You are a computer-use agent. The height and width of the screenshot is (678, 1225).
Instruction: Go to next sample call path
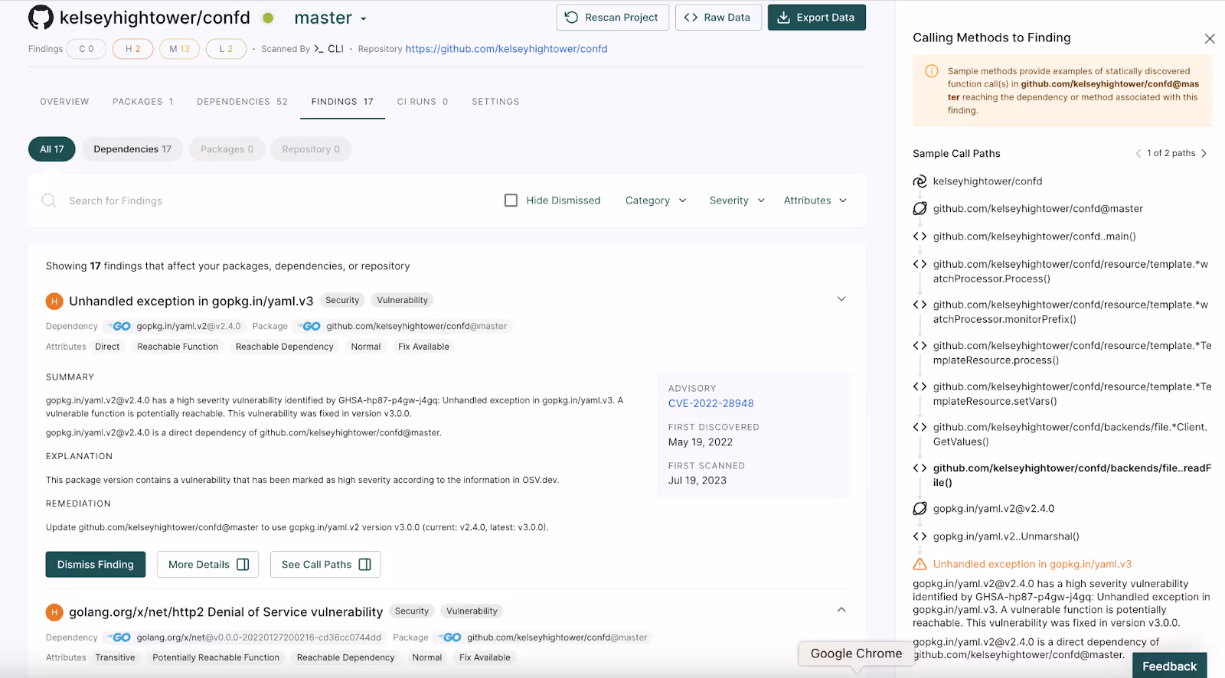(1204, 153)
